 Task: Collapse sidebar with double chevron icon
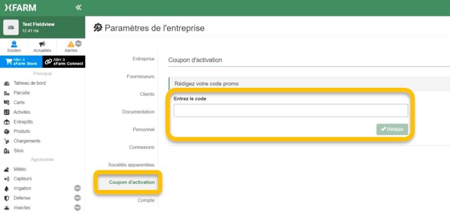(x=78, y=8)
